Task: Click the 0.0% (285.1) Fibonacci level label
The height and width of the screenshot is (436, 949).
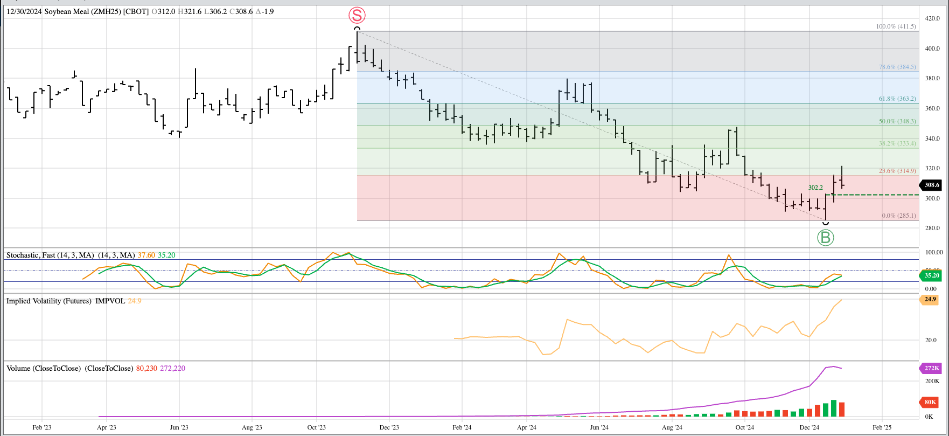Action: pos(898,216)
